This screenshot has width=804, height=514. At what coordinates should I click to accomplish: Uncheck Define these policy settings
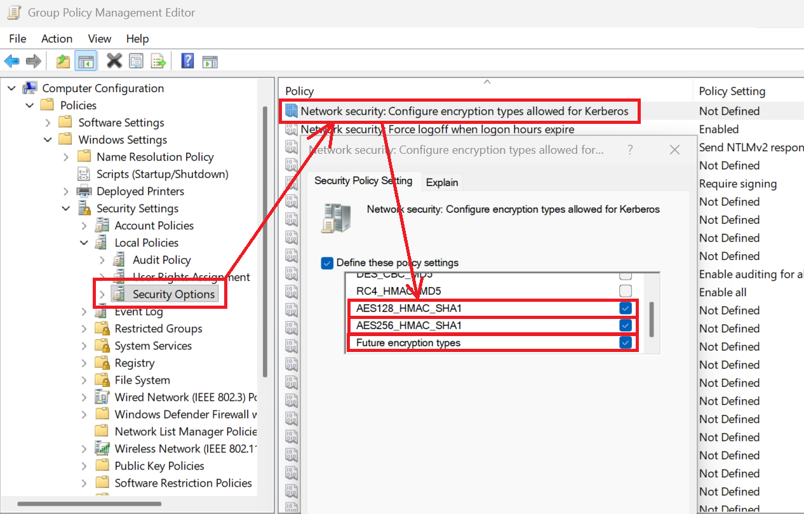[x=327, y=263]
